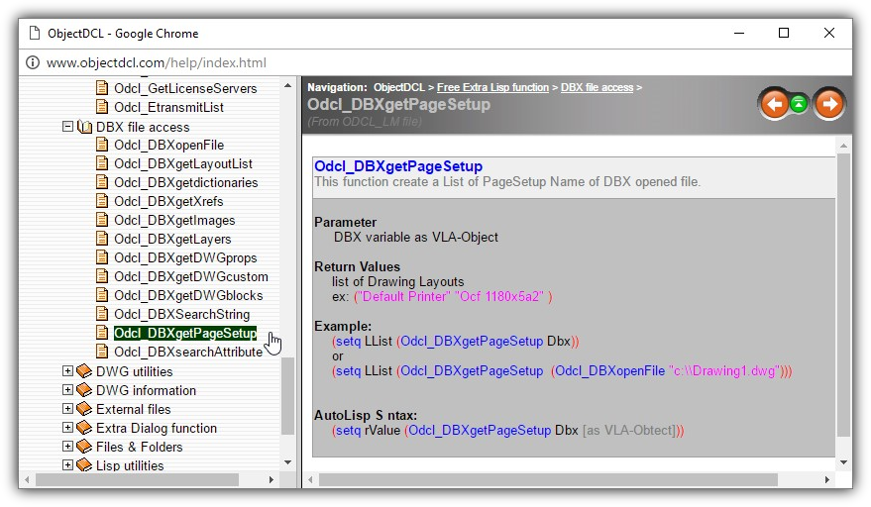This screenshot has height=507, width=871.
Task: Click closed book icon of DWG utilities
Action: click(84, 371)
